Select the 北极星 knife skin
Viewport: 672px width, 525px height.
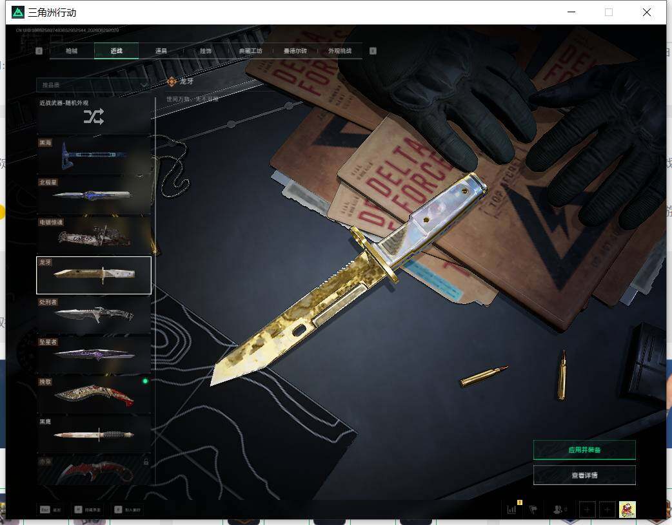coord(94,195)
